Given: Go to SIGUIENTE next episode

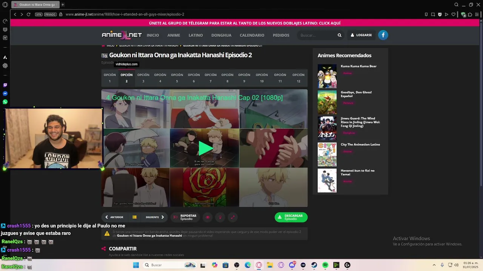Looking at the screenshot, I should [155, 217].
